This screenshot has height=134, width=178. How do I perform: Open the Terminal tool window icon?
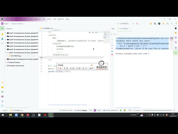click(3, 96)
